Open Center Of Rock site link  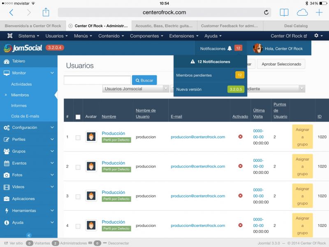coord(289,36)
